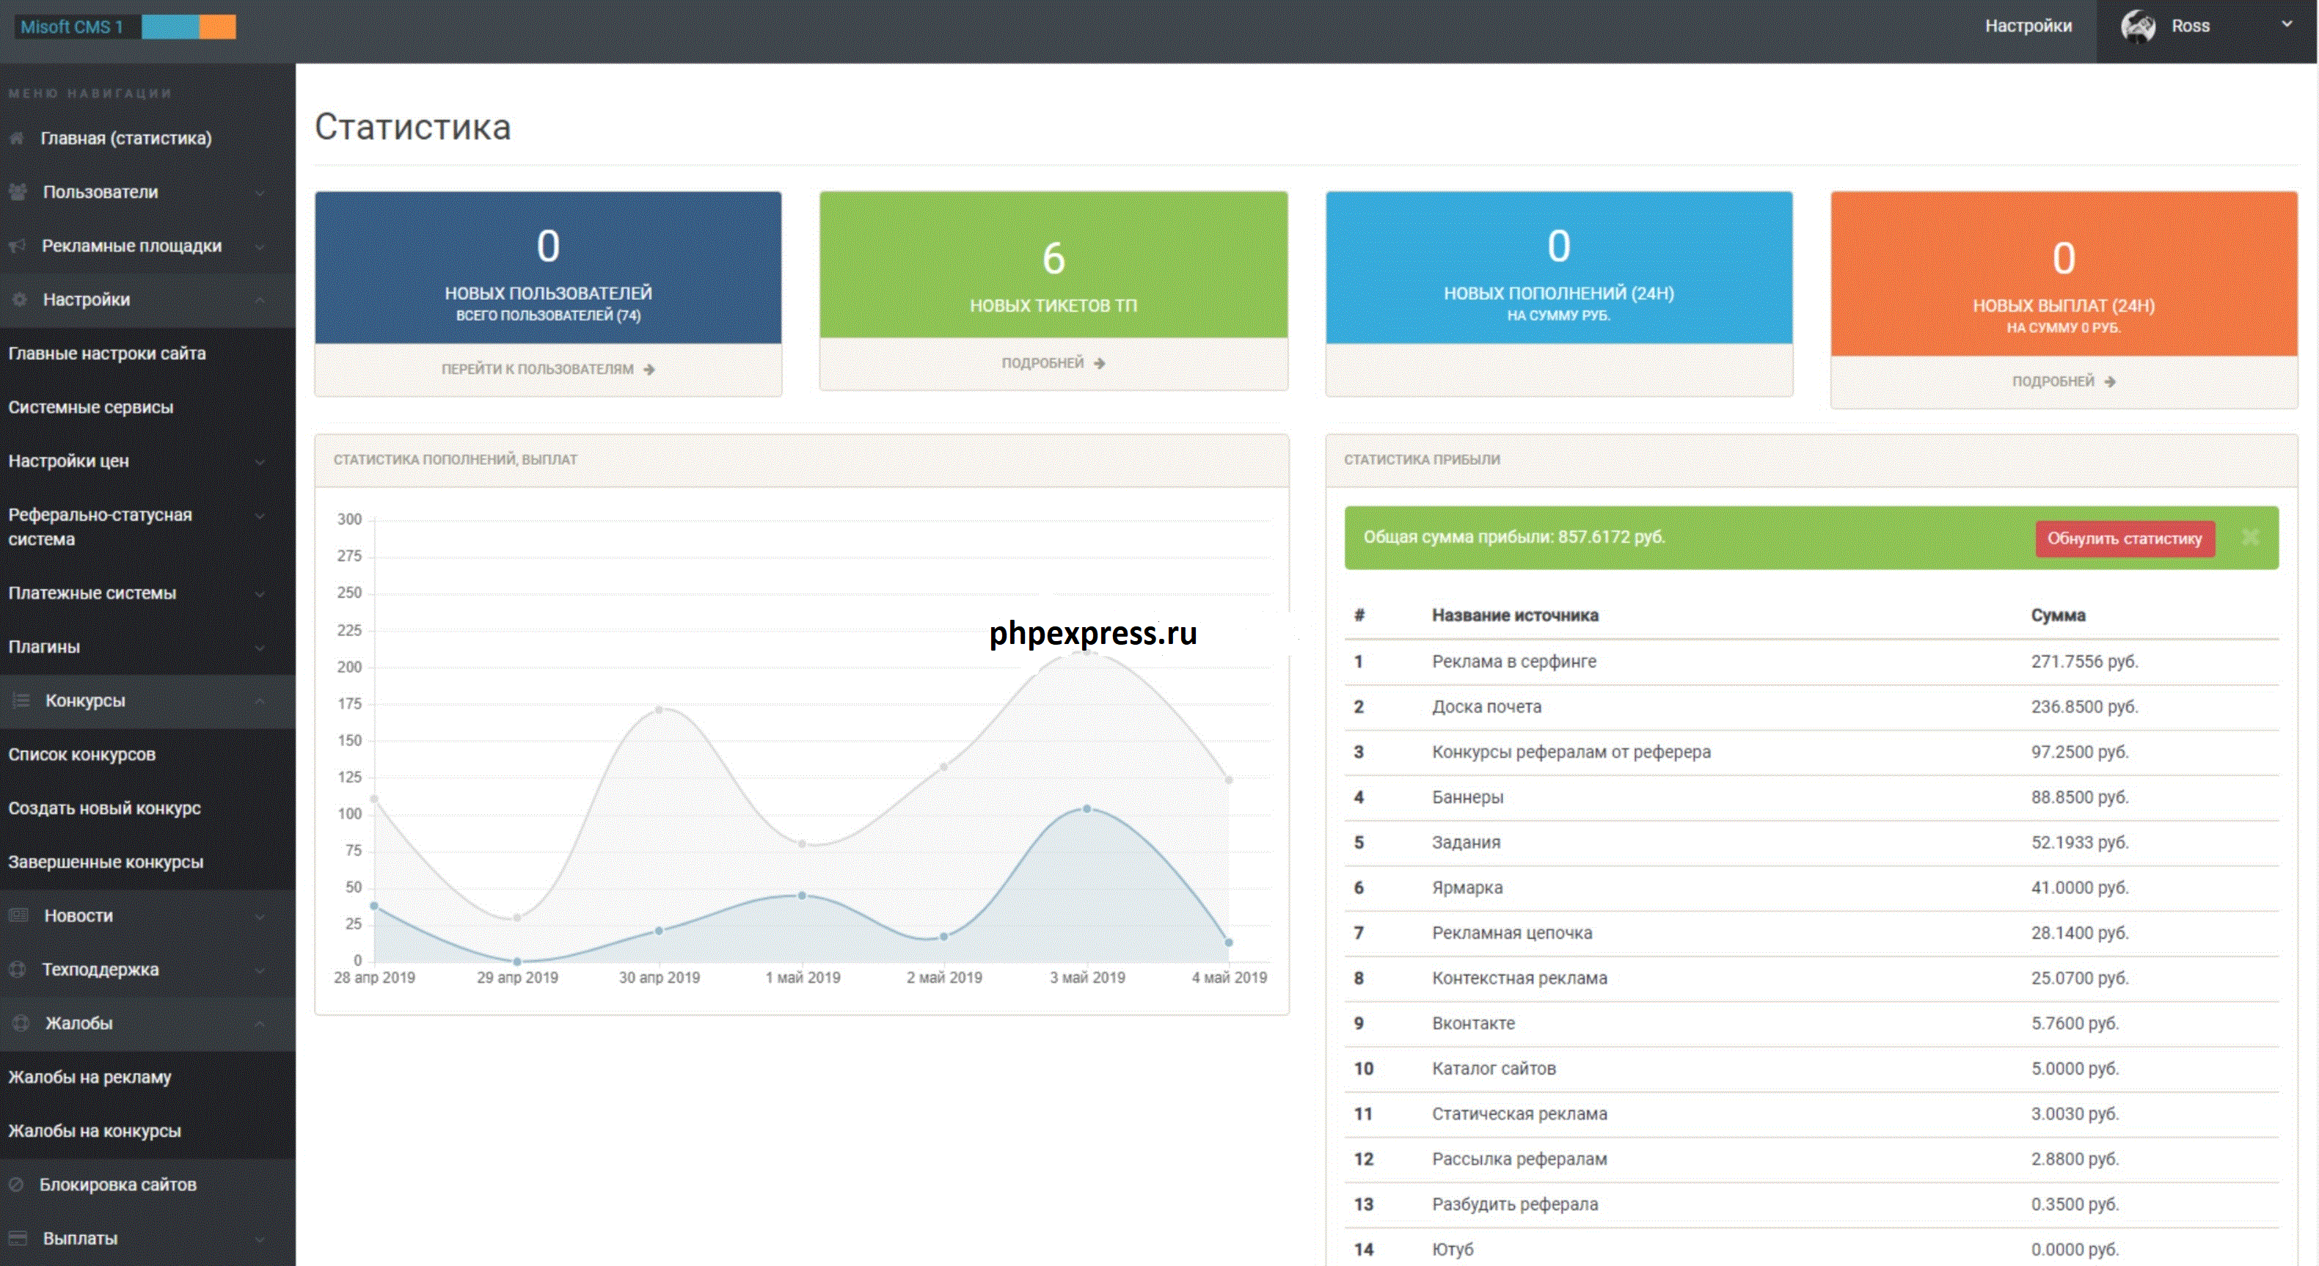Click Рекламная цепочка row
This screenshot has width=2319, height=1266.
click(1811, 933)
